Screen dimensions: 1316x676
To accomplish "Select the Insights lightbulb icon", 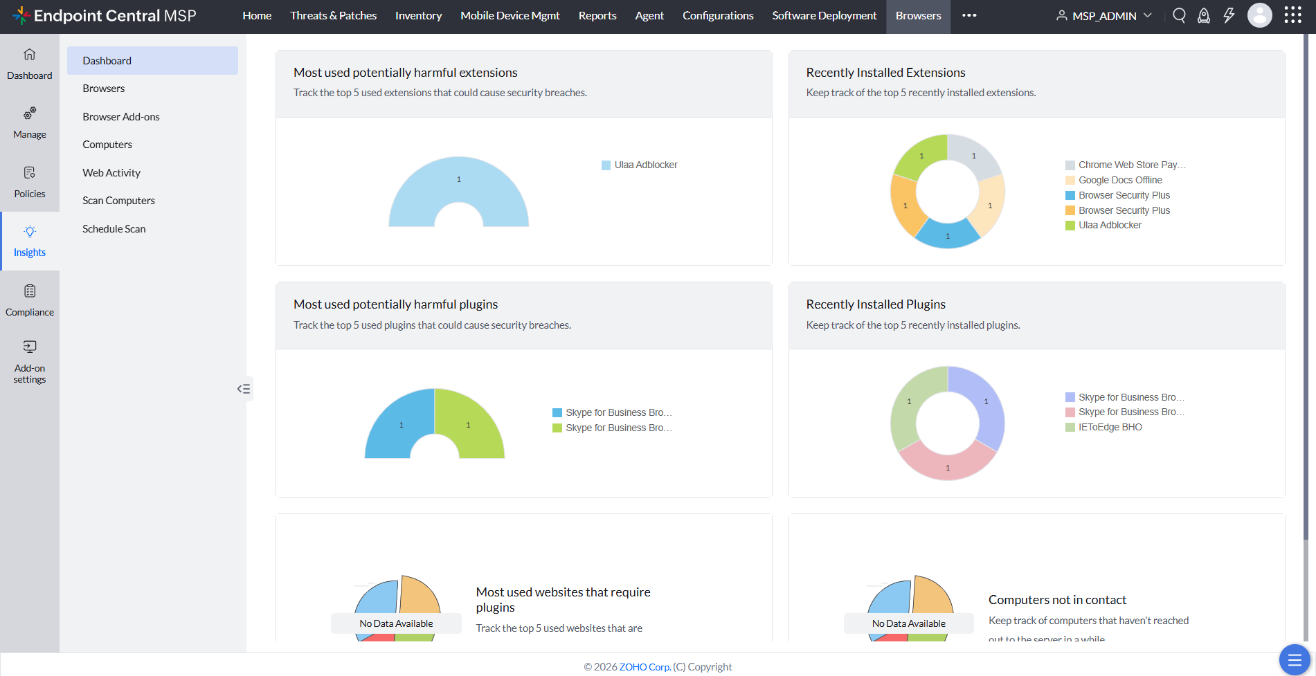I will [x=30, y=231].
